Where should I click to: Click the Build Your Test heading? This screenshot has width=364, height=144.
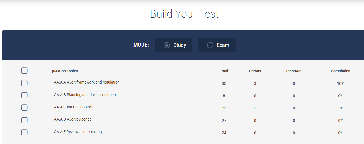click(x=184, y=14)
